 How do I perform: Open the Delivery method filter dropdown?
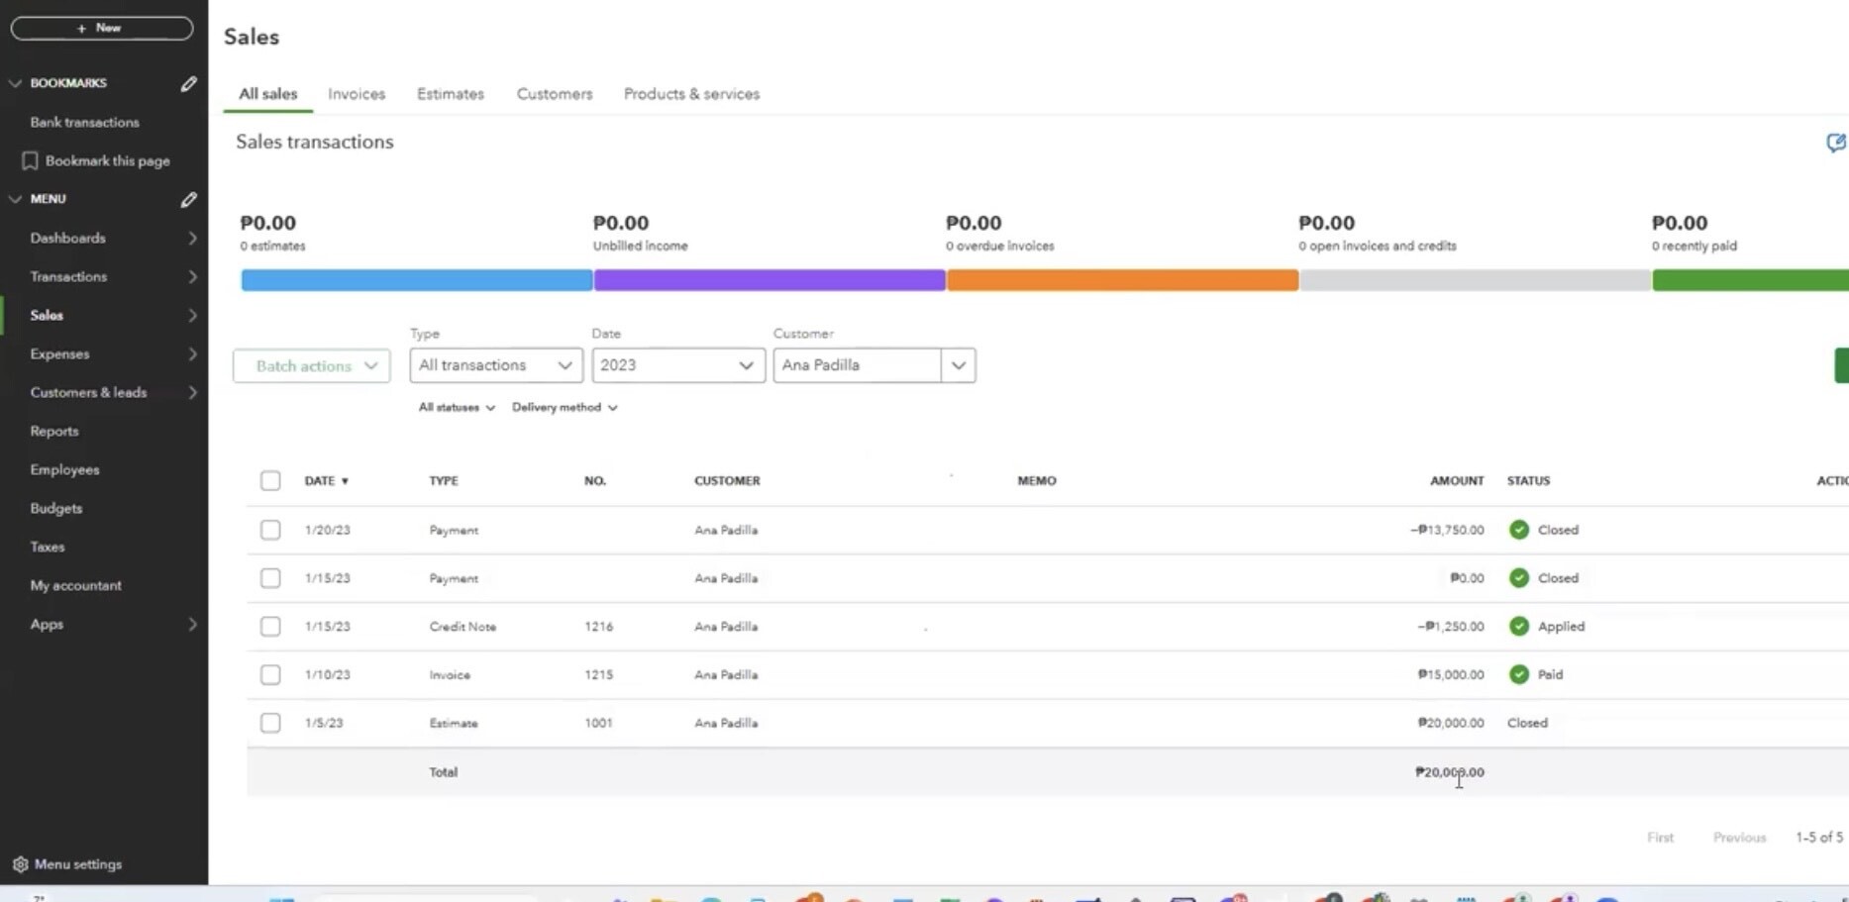[x=565, y=407]
